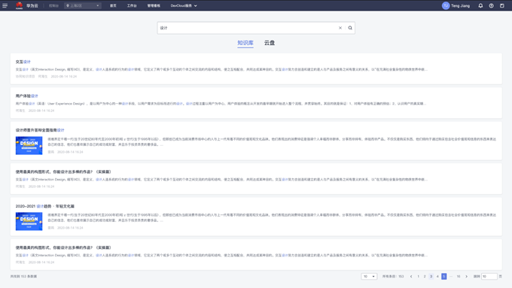Go to results page 4

pyautogui.click(x=437, y=276)
